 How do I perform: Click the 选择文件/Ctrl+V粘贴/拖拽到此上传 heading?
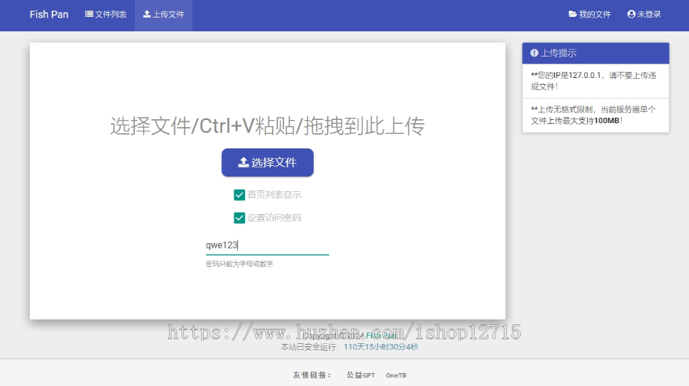click(267, 126)
